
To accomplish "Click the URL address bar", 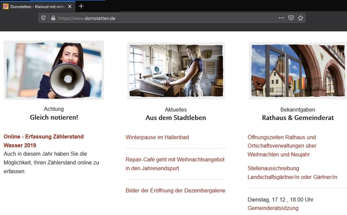I will 164,18.
